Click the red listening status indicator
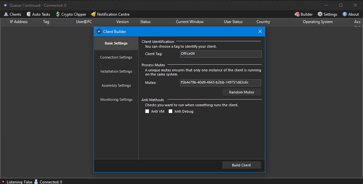Screen dimensions: 363x184 point(3,182)
